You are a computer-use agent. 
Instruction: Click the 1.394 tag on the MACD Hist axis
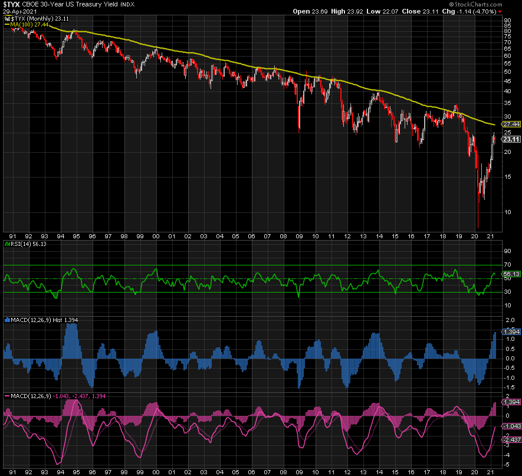(511, 331)
